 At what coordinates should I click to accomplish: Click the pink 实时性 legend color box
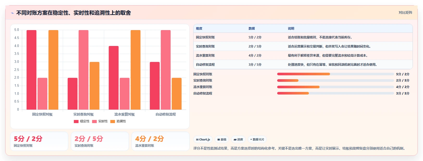pos(94,121)
